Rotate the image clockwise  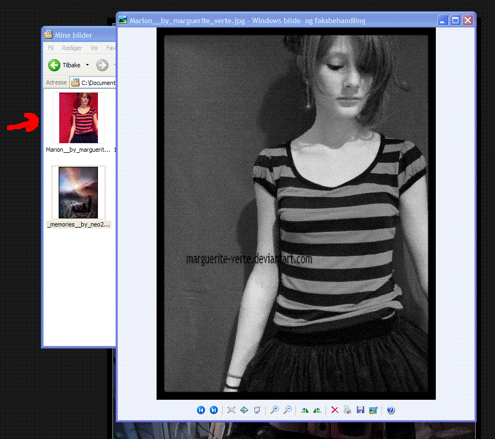[305, 410]
